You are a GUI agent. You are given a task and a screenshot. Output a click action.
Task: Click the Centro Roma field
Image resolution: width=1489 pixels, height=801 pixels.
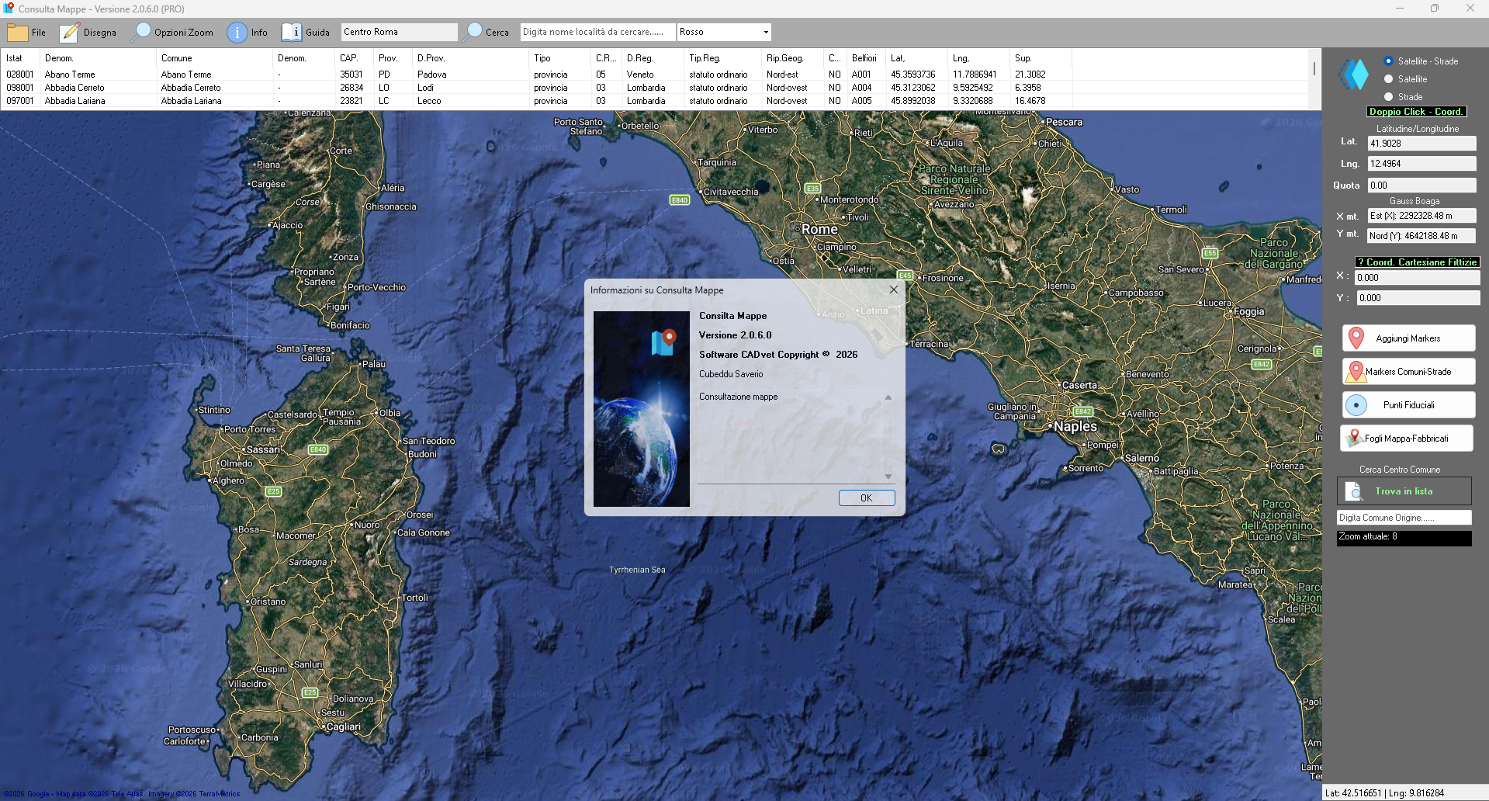click(399, 32)
